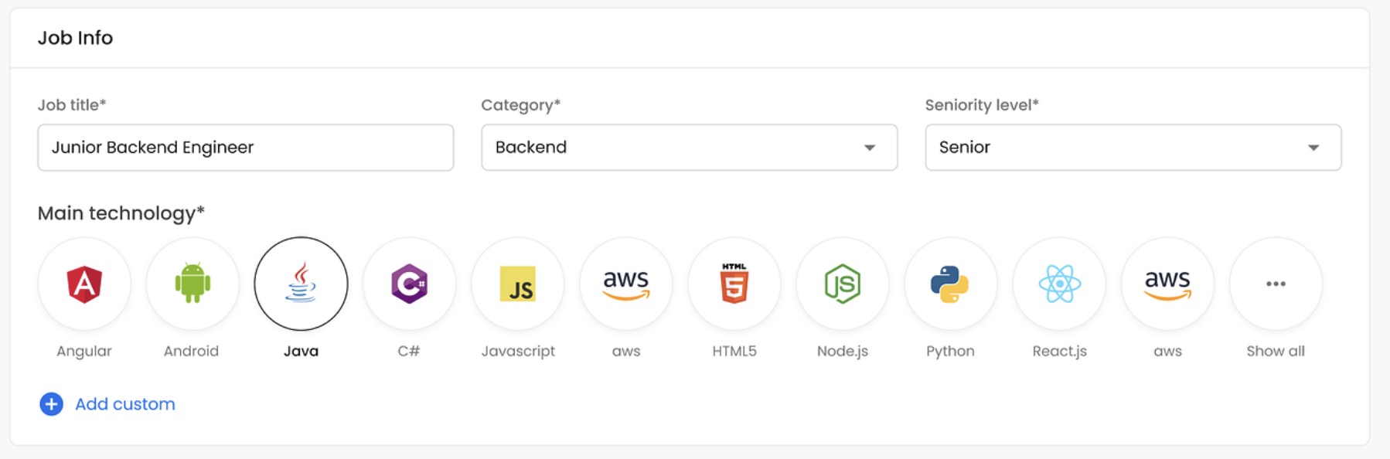The width and height of the screenshot is (1390, 459).
Task: Click the Category* label
Action: click(521, 105)
